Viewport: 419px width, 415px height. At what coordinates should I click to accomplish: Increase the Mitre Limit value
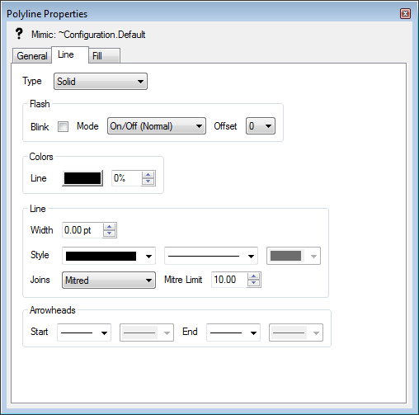pos(254,276)
